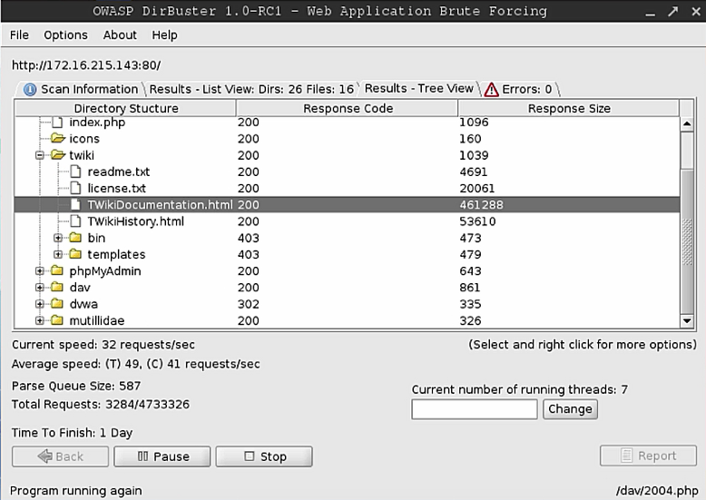
Task: Expand the phpMyAdmin folder node
Action: point(40,270)
